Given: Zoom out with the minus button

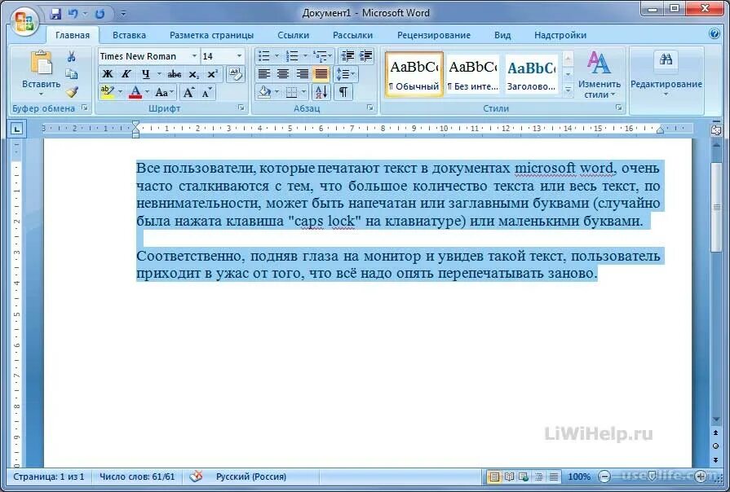Looking at the screenshot, I should point(604,477).
